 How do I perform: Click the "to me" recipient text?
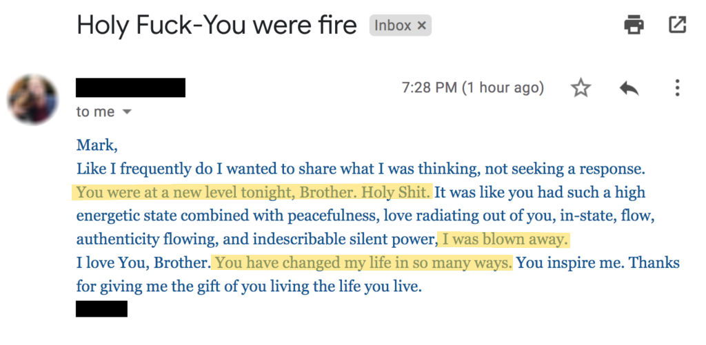pyautogui.click(x=96, y=112)
